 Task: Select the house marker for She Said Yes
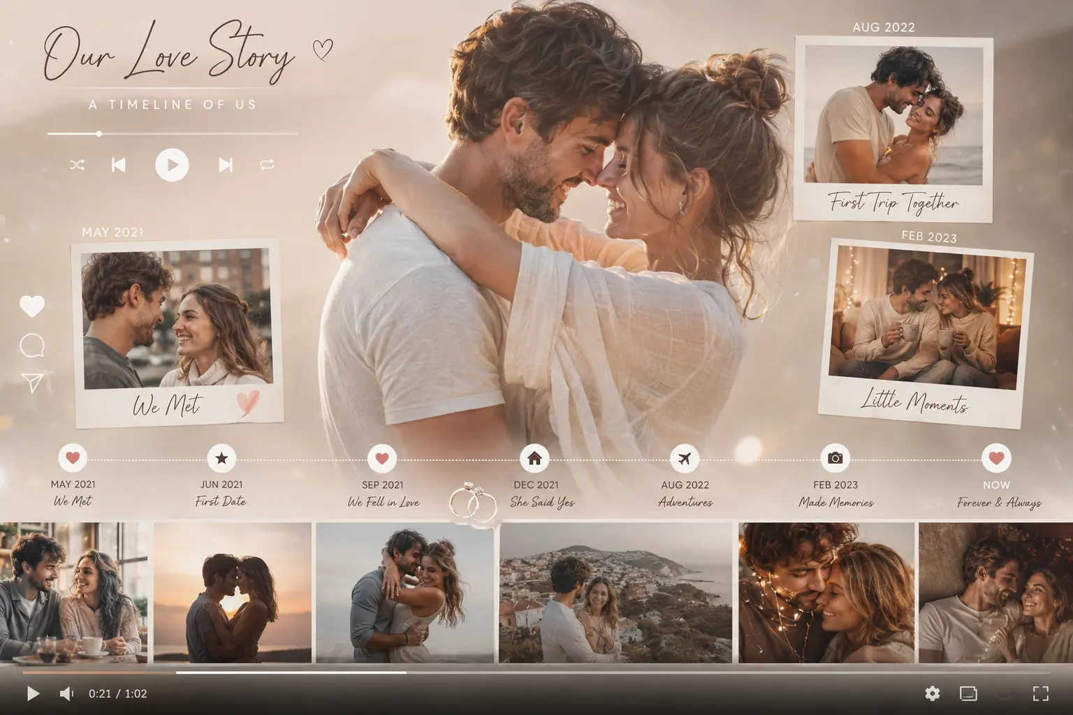pyautogui.click(x=534, y=459)
